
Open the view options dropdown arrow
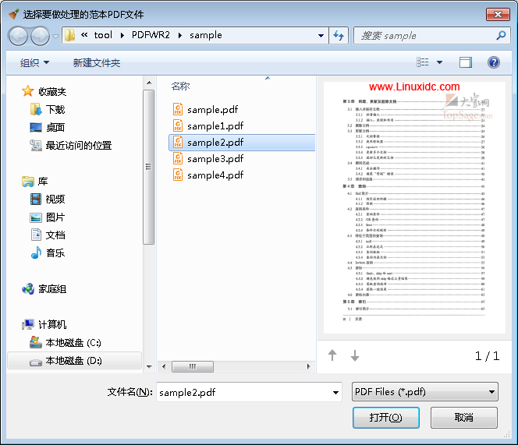(439, 62)
